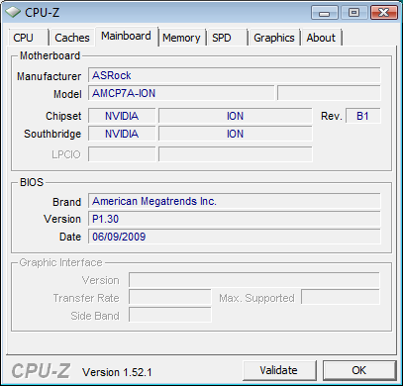Image resolution: width=403 pixels, height=386 pixels.
Task: Click the BIOS Brand American Megatrends field
Action: (x=235, y=201)
